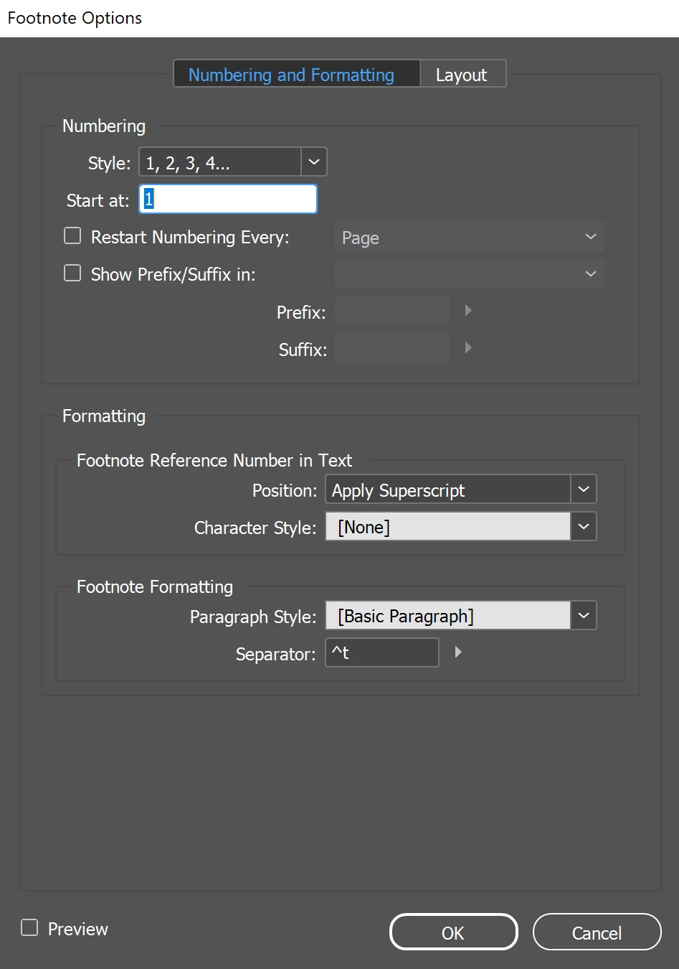Click the Suffix text field
This screenshot has width=679, height=969.
(392, 348)
